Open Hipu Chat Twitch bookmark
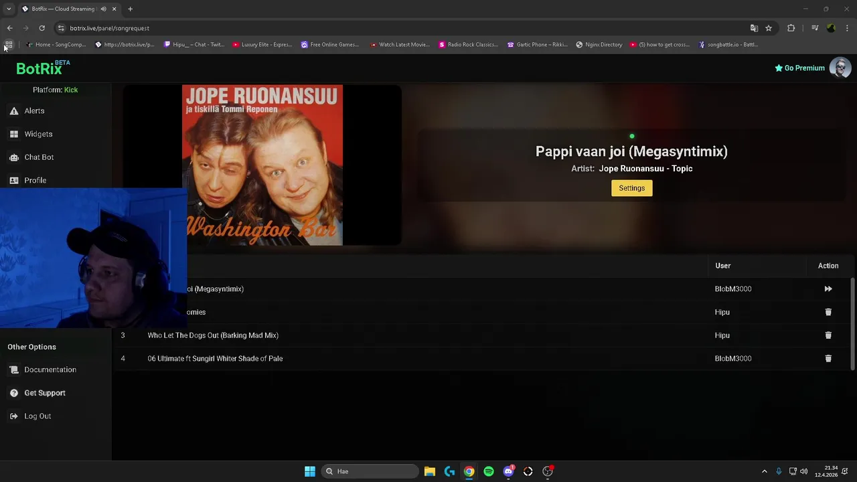The height and width of the screenshot is (482, 857). click(195, 45)
